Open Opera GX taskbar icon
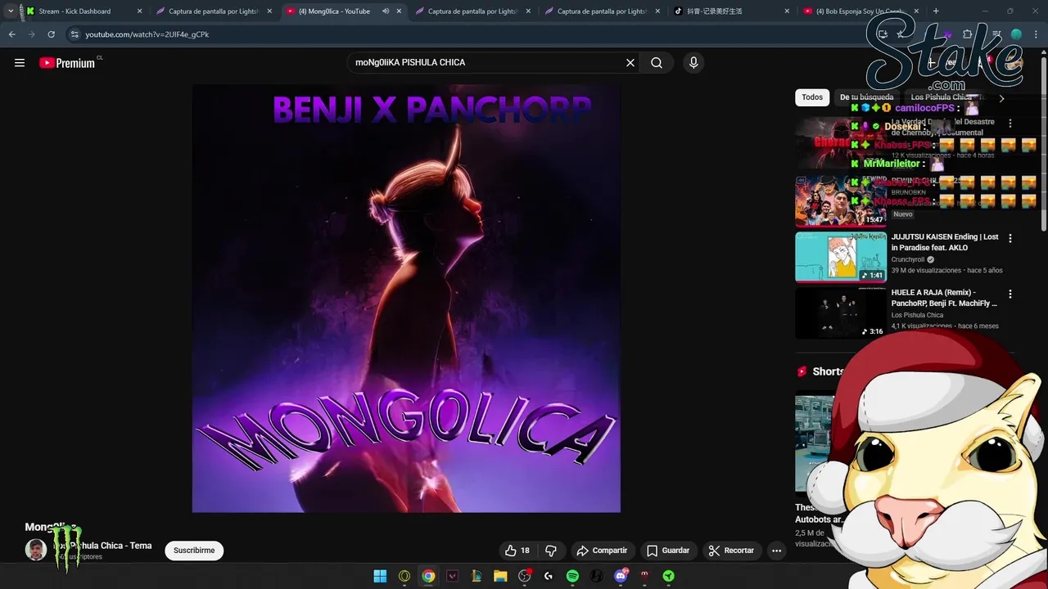 pyautogui.click(x=404, y=576)
